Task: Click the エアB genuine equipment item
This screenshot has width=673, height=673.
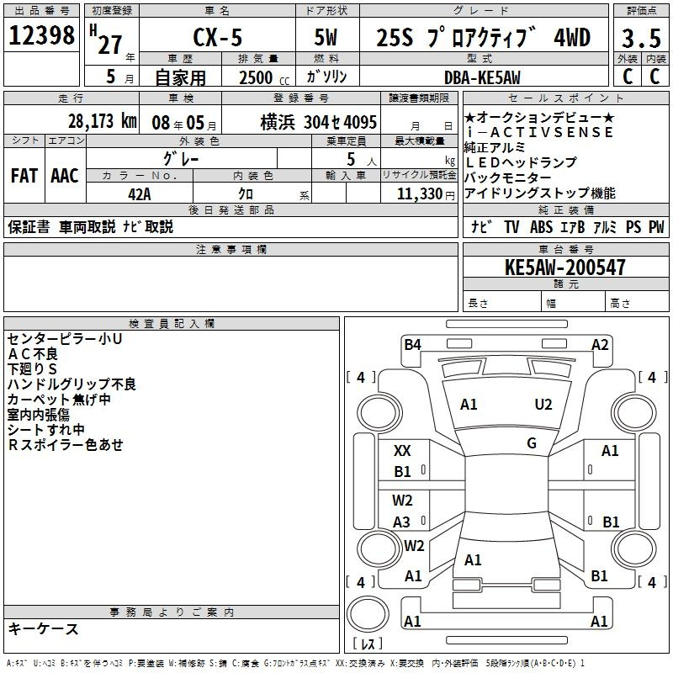Action: point(573,226)
